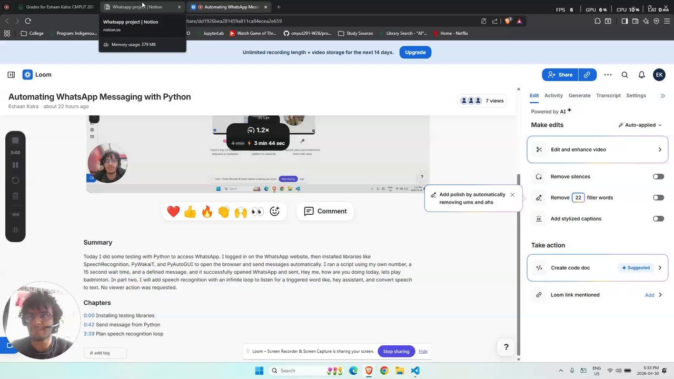The width and height of the screenshot is (674, 379).
Task: Show hidden system tray icons
Action: click(560, 371)
